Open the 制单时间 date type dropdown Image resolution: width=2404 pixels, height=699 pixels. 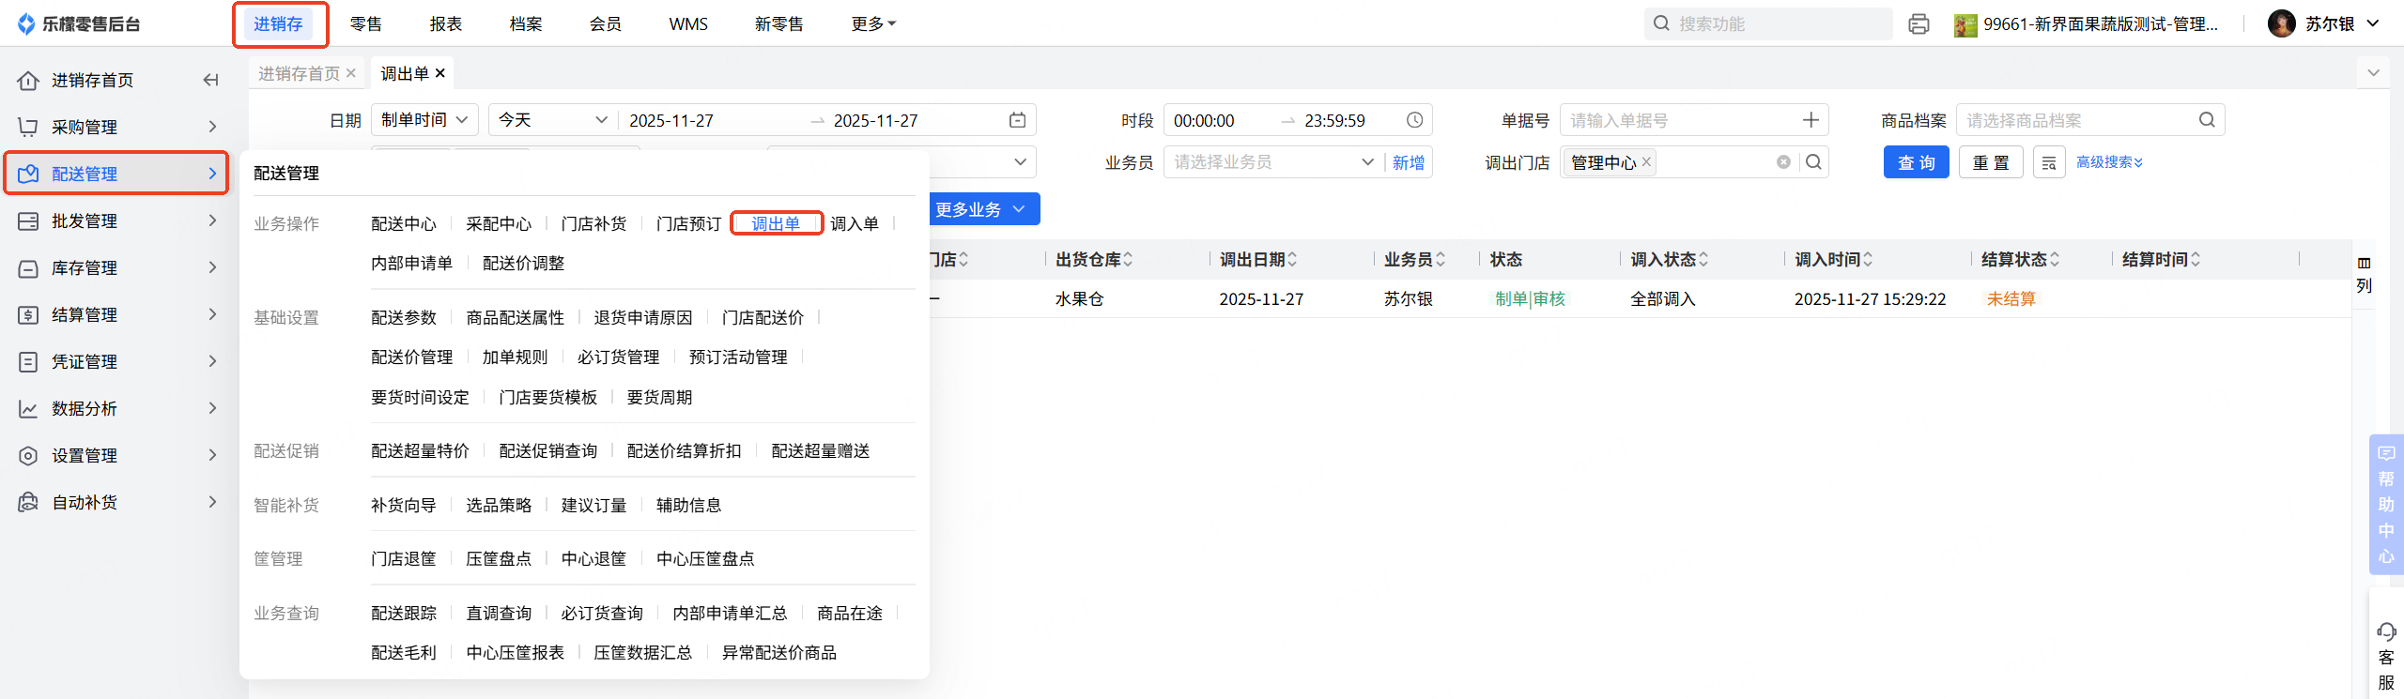(424, 120)
